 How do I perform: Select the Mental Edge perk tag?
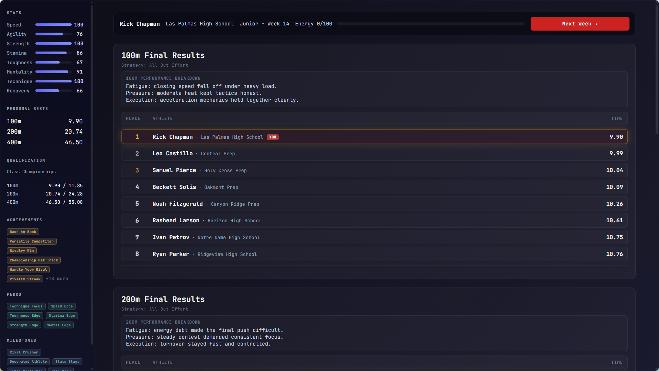[58, 325]
